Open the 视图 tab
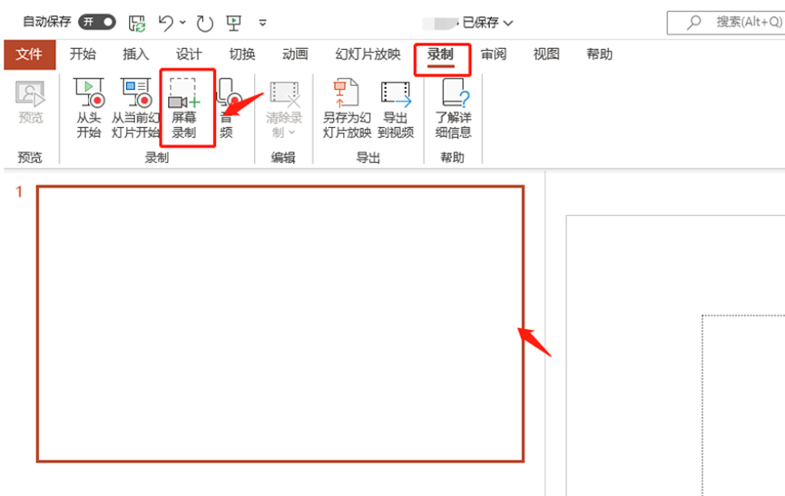 tap(546, 54)
